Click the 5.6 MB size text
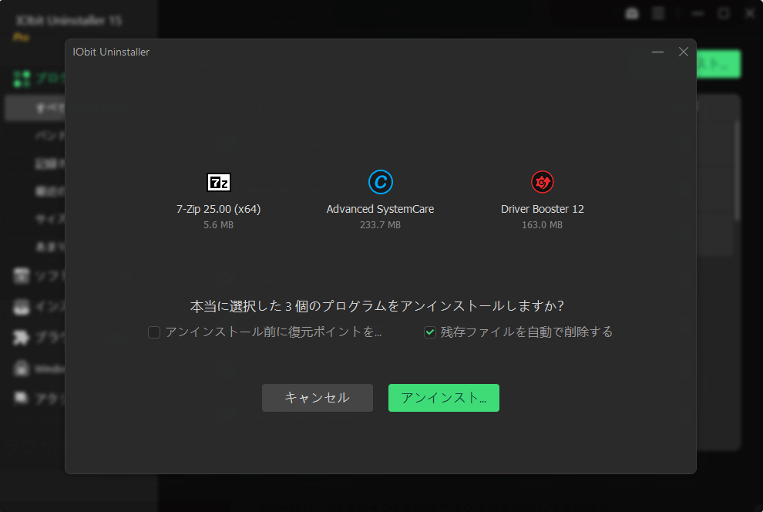Image resolution: width=763 pixels, height=512 pixels. tap(218, 225)
